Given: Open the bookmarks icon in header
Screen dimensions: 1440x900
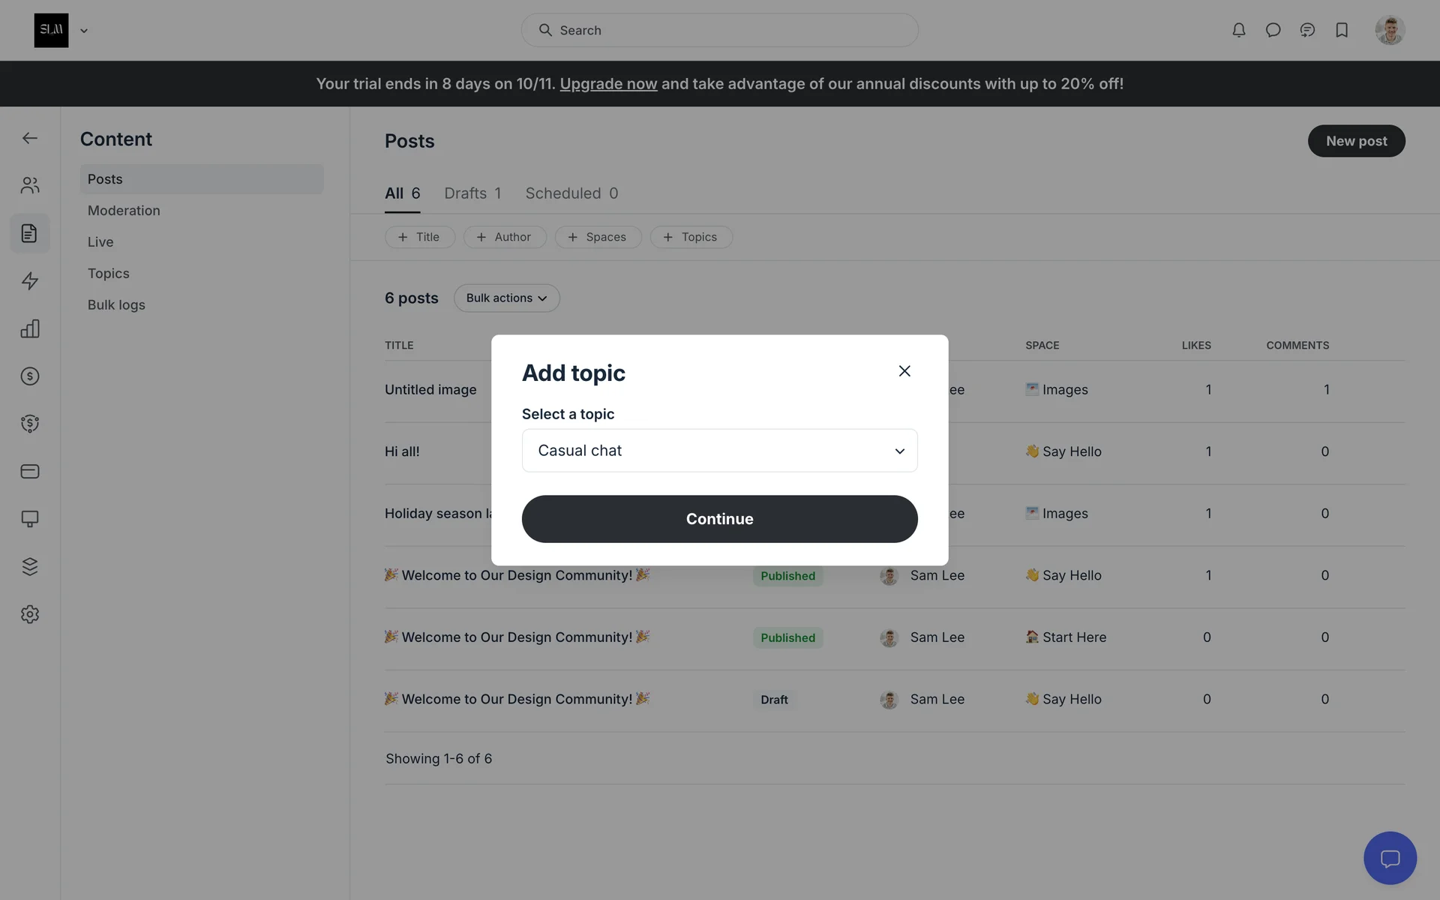Looking at the screenshot, I should (1342, 30).
